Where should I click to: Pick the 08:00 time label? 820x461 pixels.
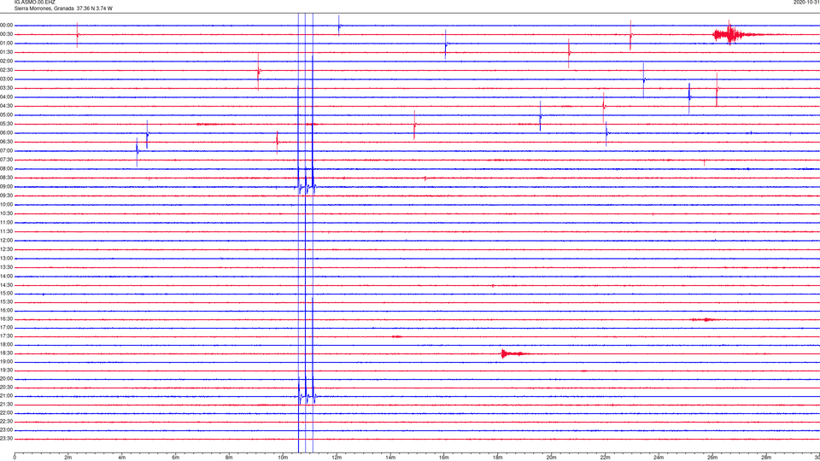click(x=6, y=169)
